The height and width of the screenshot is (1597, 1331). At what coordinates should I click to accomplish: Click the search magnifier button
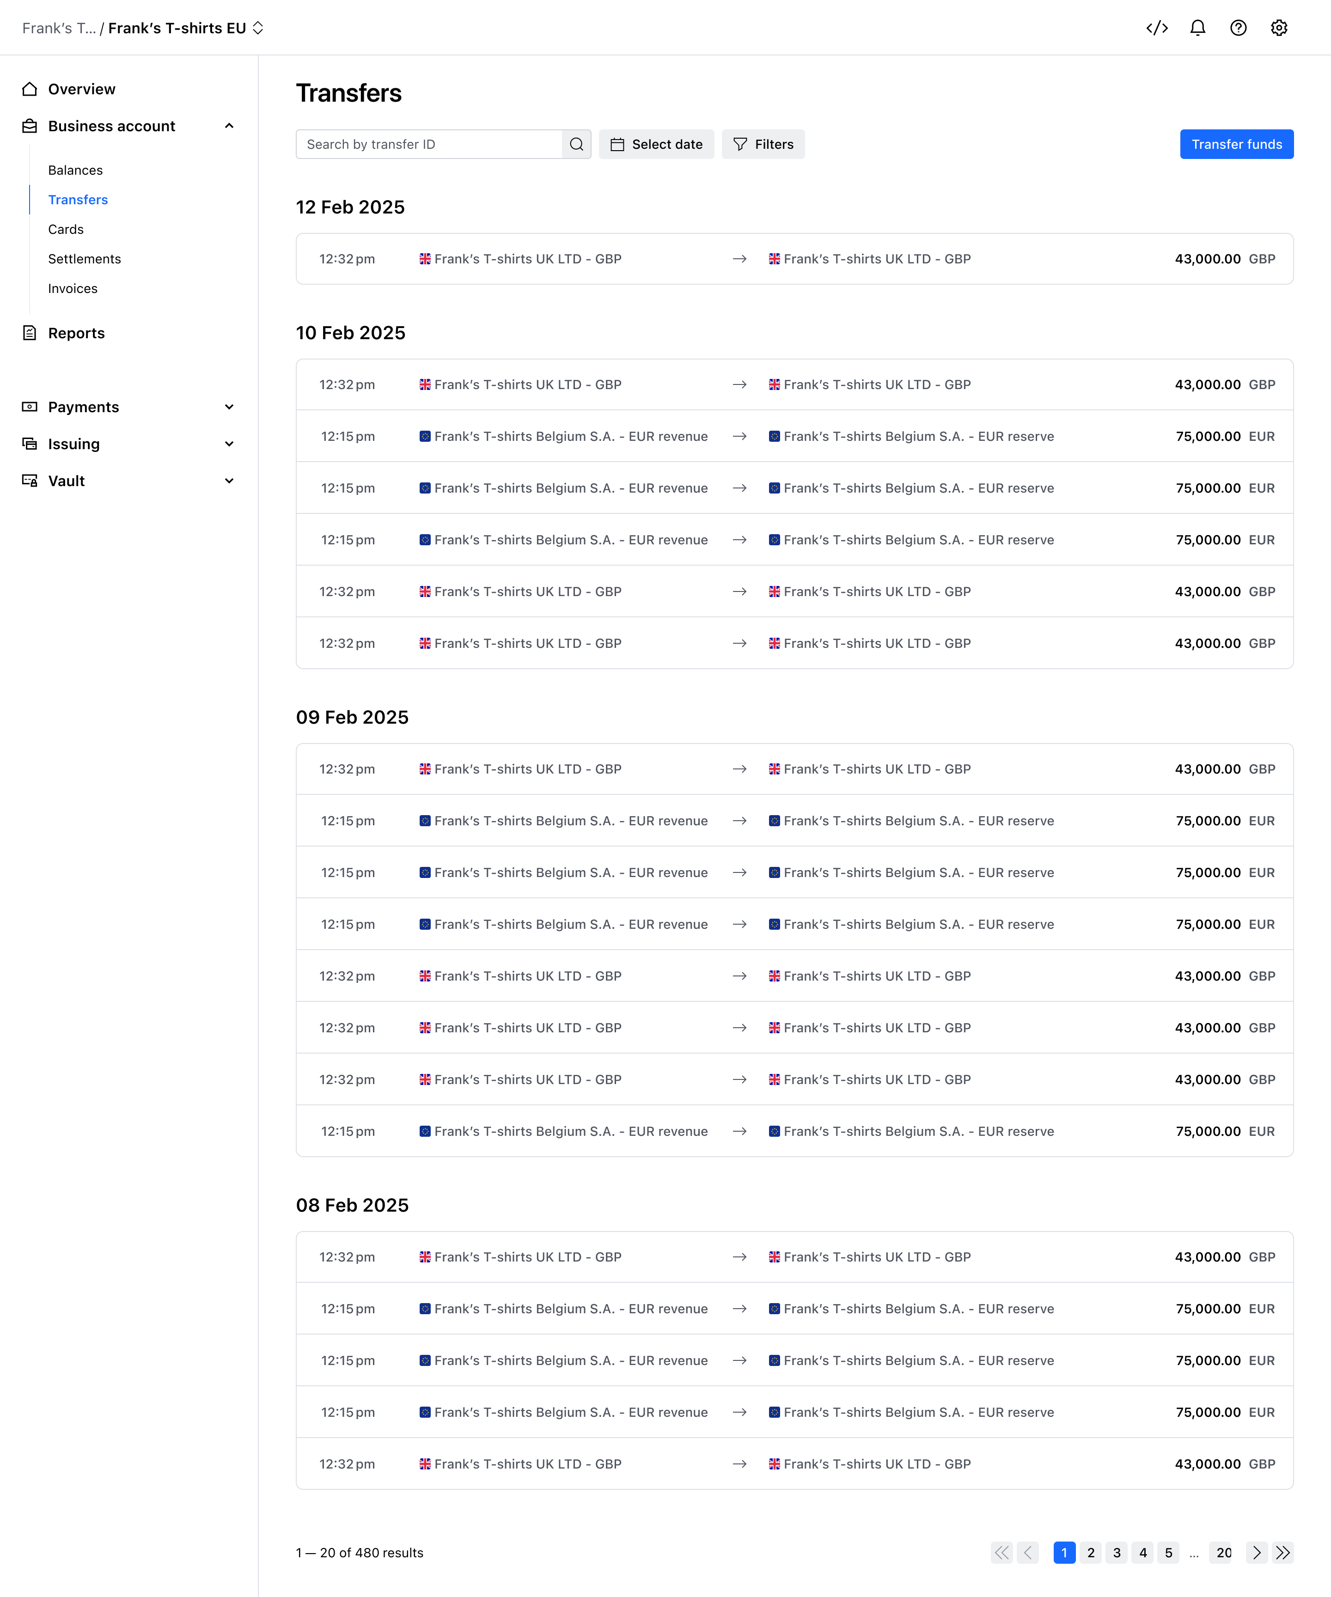click(x=576, y=145)
